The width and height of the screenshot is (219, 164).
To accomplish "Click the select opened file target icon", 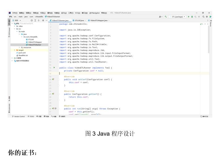I will [x=32, y=20].
